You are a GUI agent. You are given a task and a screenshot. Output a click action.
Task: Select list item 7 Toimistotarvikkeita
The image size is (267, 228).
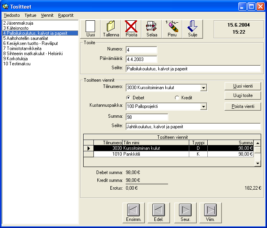[40, 48]
